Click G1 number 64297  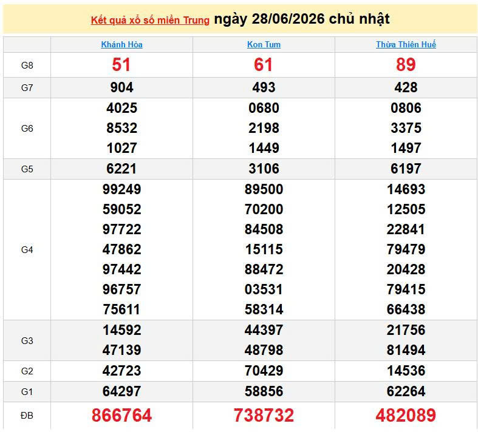[x=121, y=391]
